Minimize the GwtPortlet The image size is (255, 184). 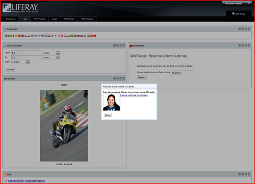[243, 45]
